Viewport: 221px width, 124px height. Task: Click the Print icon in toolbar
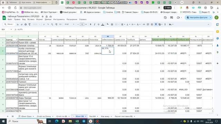click(26, 24)
